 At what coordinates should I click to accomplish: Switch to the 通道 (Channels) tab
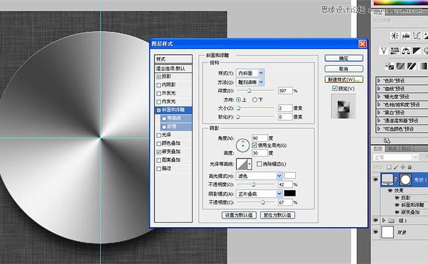392,149
